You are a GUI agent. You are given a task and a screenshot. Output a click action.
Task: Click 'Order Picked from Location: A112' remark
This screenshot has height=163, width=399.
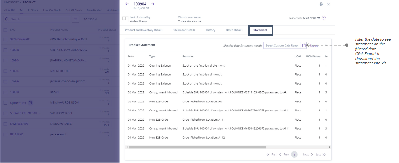[204, 137]
